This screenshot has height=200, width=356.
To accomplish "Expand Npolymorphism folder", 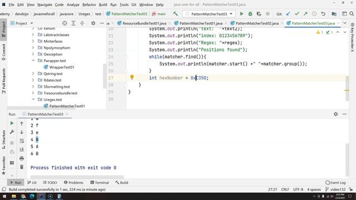I will pyautogui.click(x=33, y=48).
